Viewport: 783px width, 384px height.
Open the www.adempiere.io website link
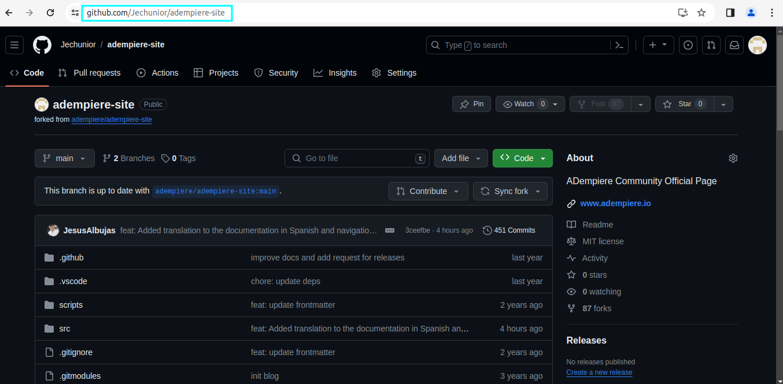[x=615, y=203]
